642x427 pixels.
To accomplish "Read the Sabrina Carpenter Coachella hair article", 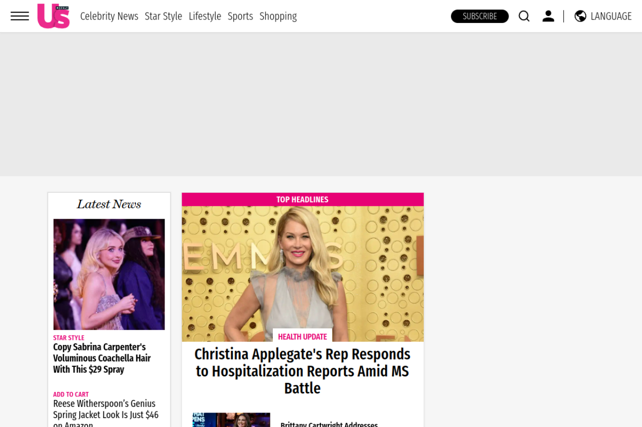I will (102, 358).
